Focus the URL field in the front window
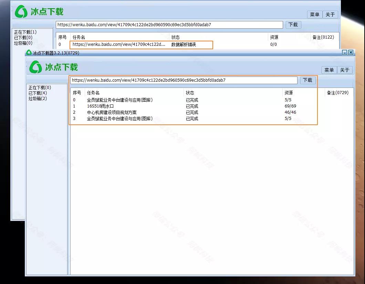 tap(184, 80)
